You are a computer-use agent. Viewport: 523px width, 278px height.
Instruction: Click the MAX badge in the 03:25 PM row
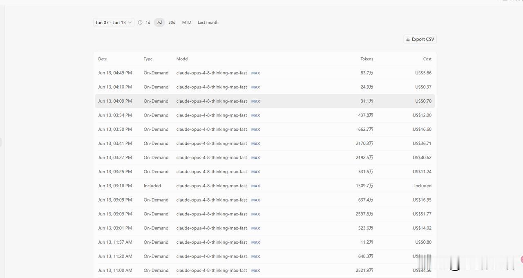[x=255, y=172]
